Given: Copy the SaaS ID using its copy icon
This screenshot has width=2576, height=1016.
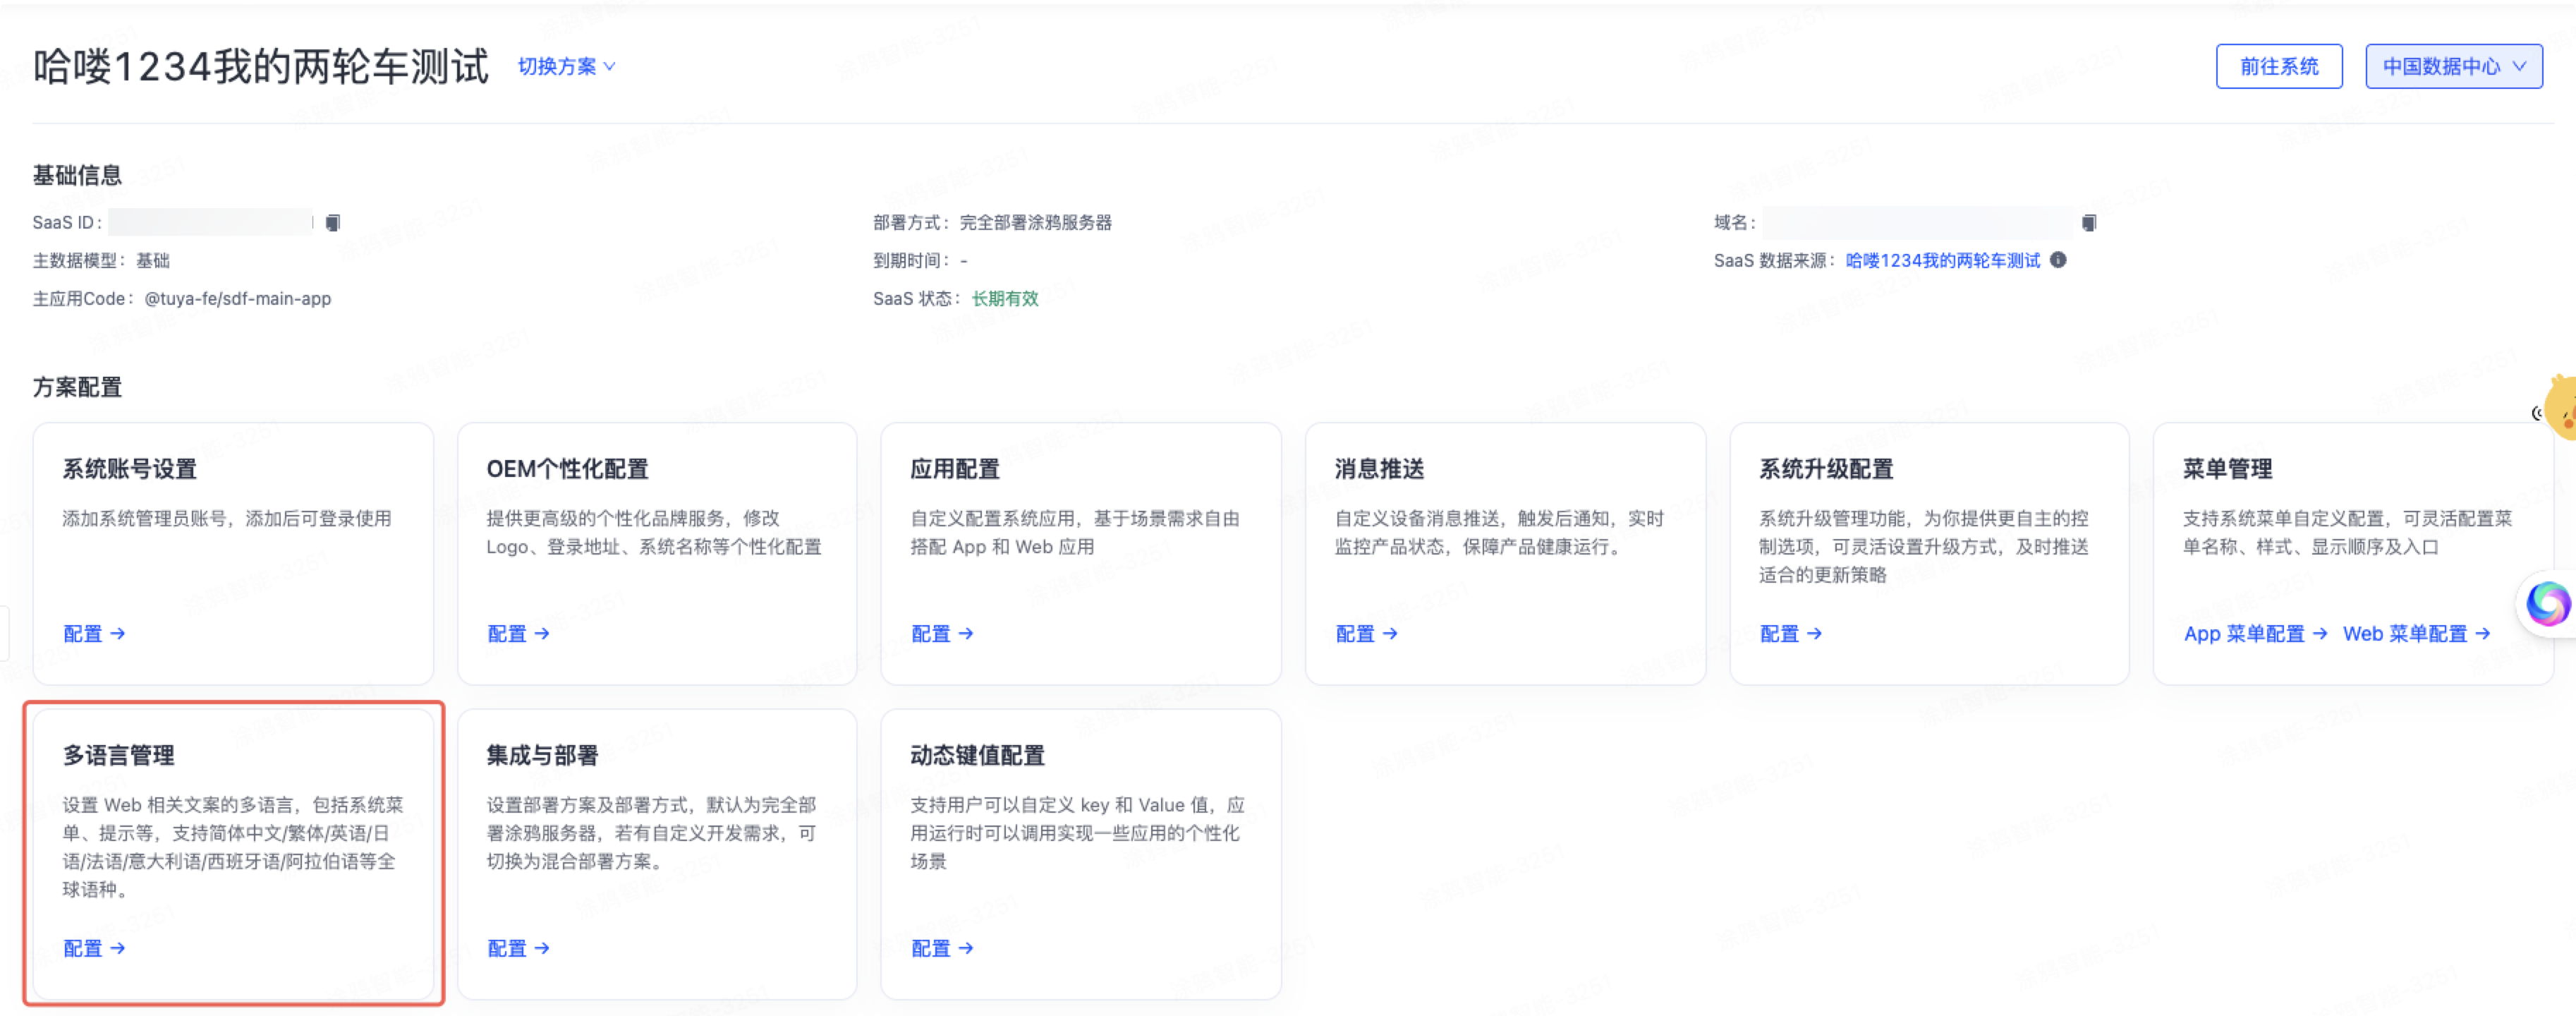Looking at the screenshot, I should tap(332, 222).
